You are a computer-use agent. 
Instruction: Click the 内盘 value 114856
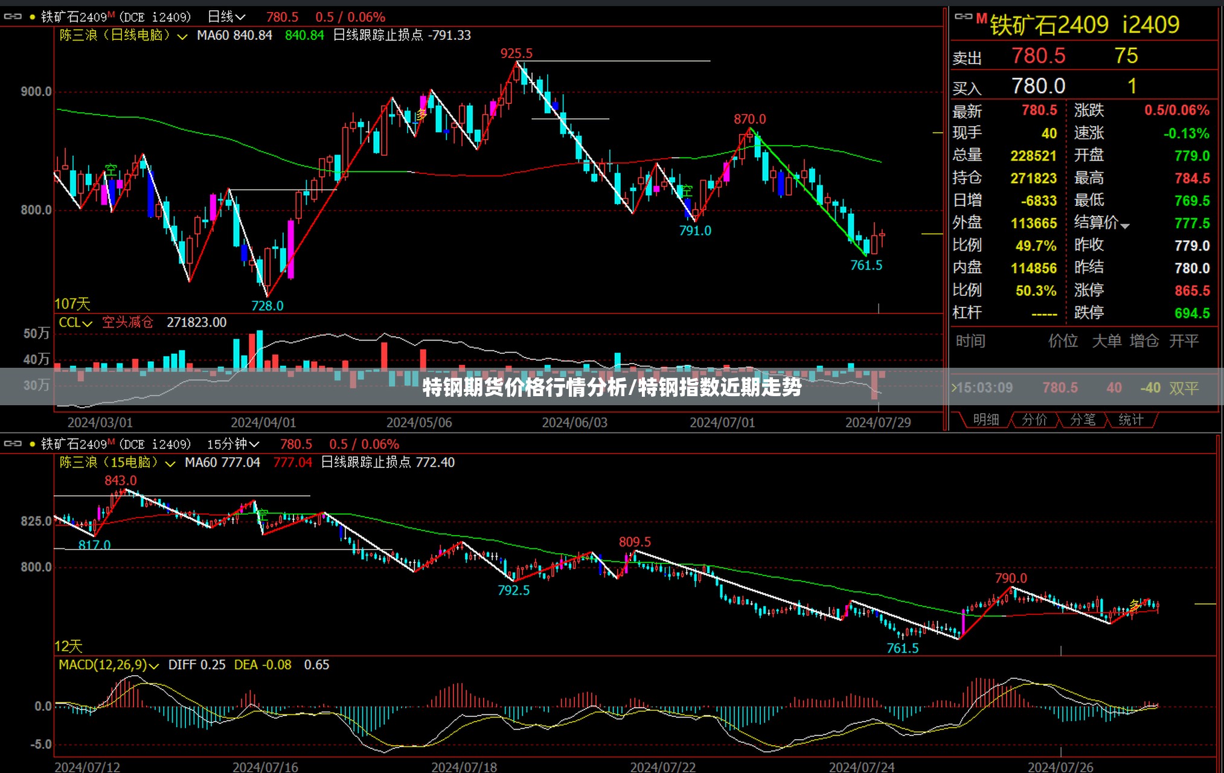click(x=1034, y=268)
